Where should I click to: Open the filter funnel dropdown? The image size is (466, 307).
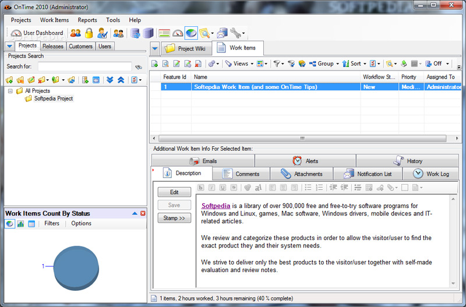point(279,63)
